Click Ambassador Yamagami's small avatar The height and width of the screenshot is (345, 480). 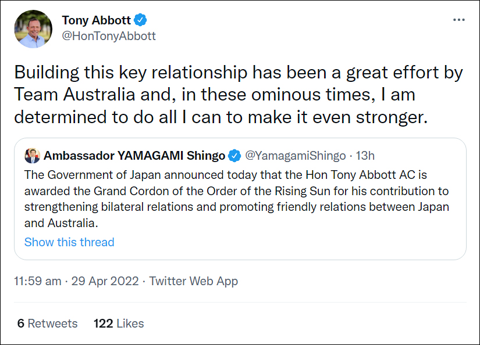click(32, 156)
